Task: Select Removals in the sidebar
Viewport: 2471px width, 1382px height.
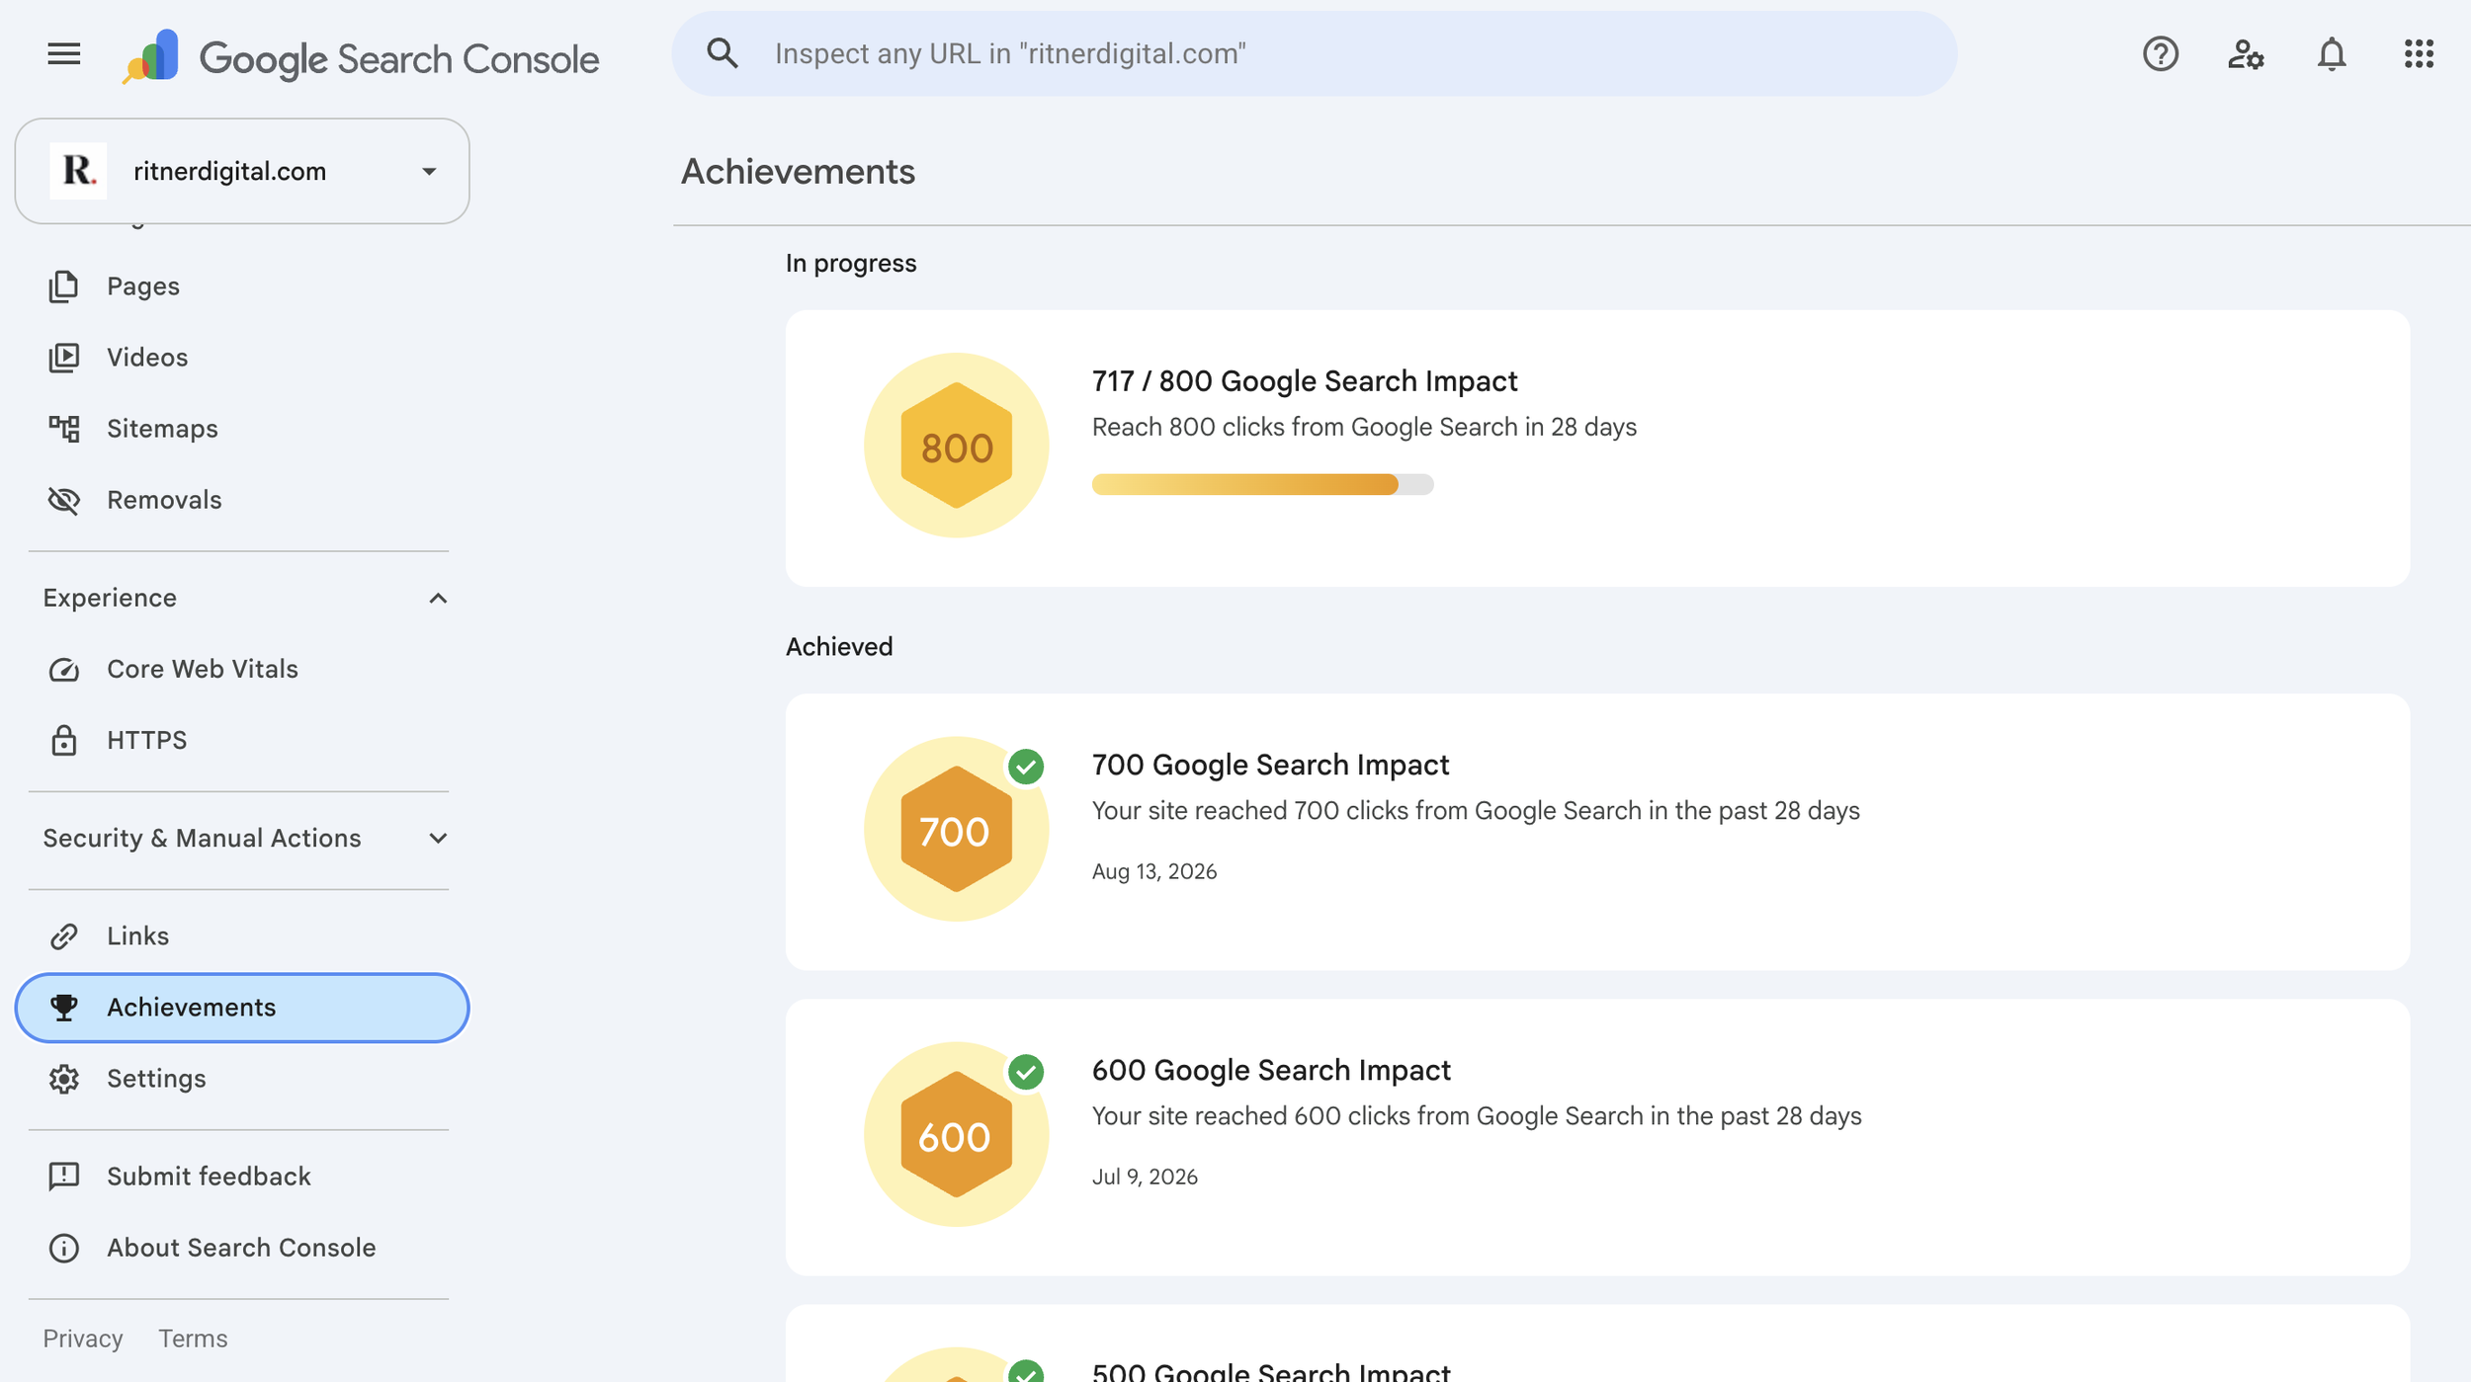Action: click(x=242, y=500)
